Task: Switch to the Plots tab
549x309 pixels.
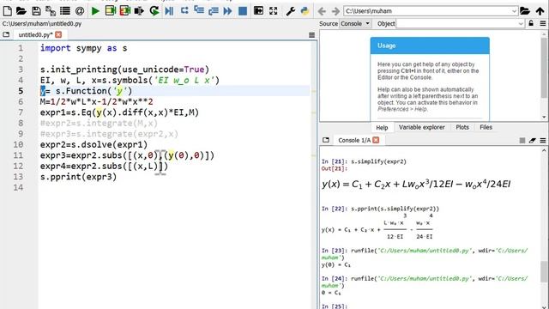Action: tap(462, 127)
